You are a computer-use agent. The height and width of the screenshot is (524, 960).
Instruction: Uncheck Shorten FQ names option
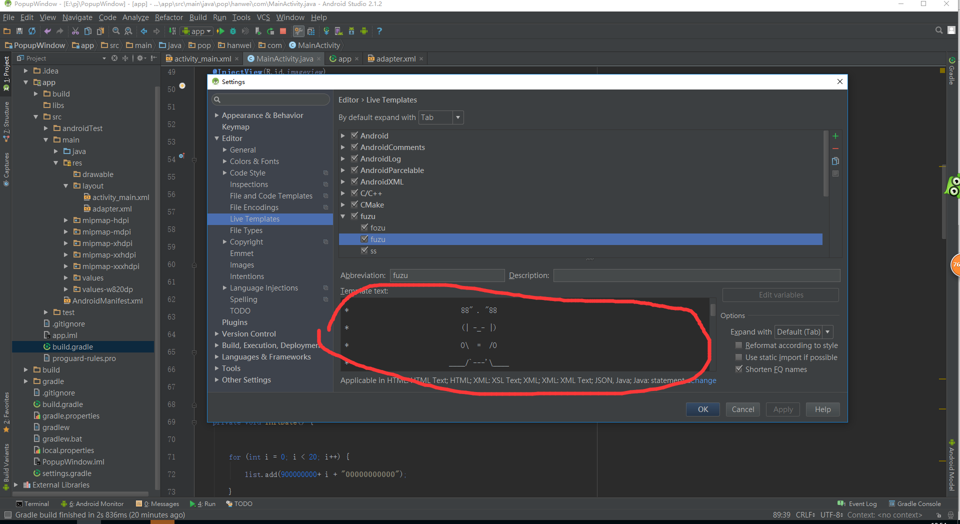point(738,369)
